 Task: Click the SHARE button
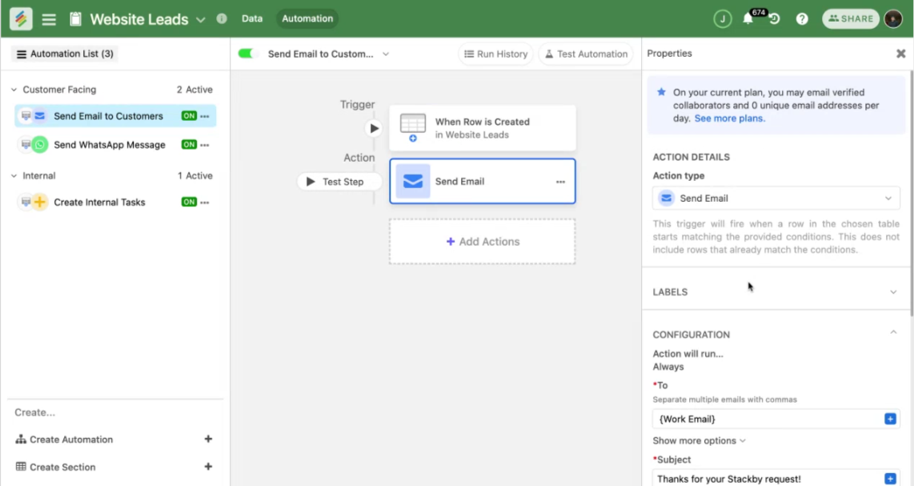(x=851, y=18)
